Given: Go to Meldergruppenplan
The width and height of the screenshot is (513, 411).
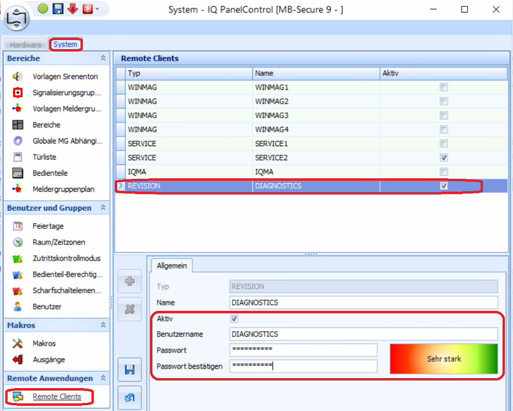Looking at the screenshot, I should pyautogui.click(x=63, y=189).
